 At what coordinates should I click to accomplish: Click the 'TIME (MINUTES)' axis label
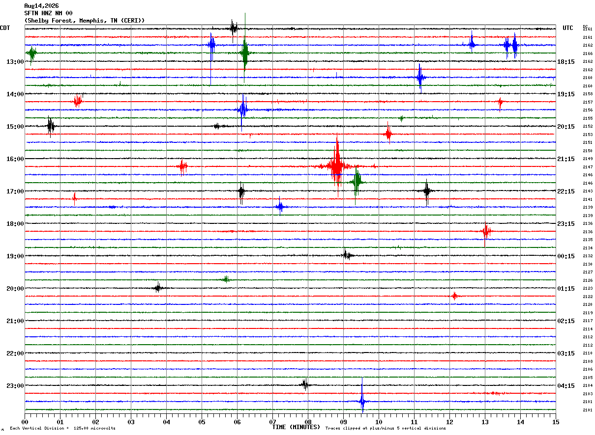coord(296,427)
